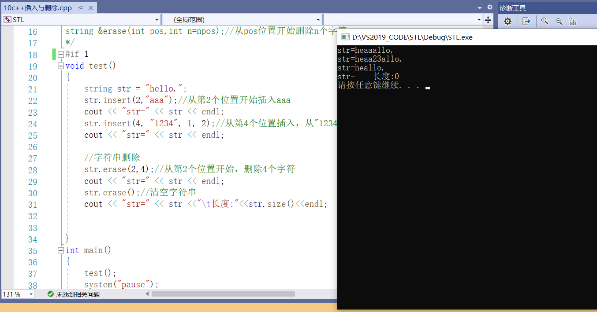Collapse the #if 1 region on line 18
597x312 pixels.
(61, 54)
